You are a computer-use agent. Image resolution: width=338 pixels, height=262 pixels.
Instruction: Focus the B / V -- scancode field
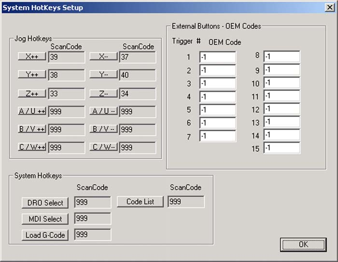pyautogui.click(x=137, y=130)
